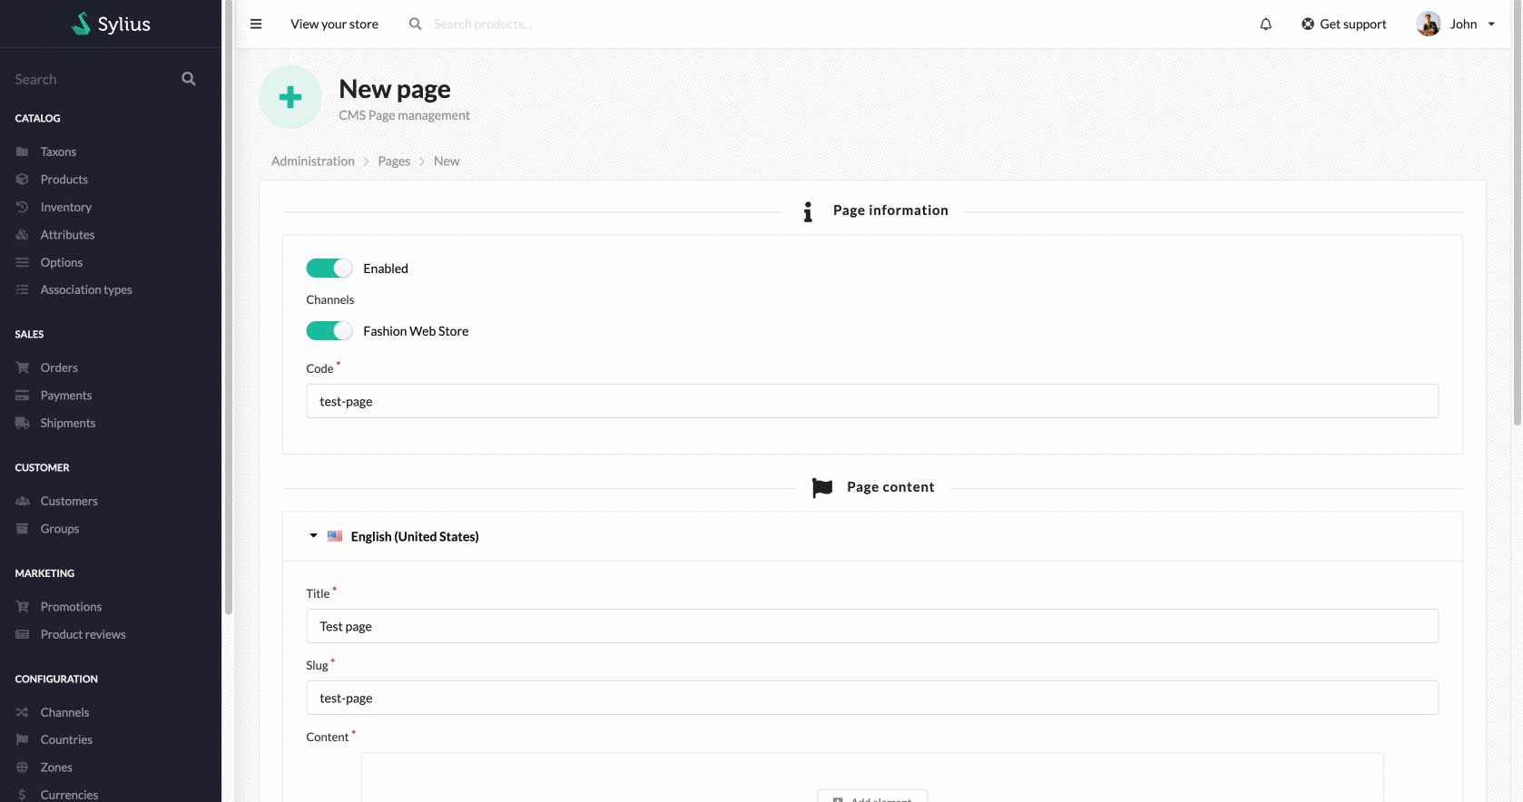This screenshot has height=802, width=1523.
Task: Go to Promotions menu item
Action: (x=71, y=607)
